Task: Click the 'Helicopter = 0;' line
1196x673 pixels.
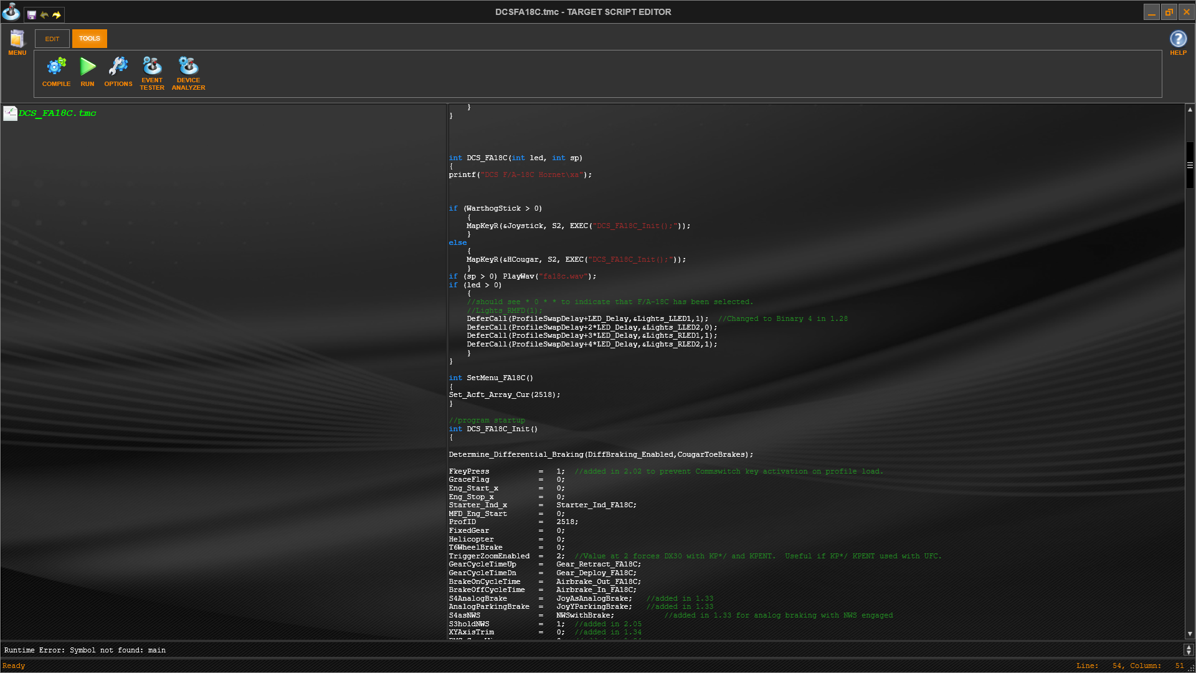Action: click(506, 540)
